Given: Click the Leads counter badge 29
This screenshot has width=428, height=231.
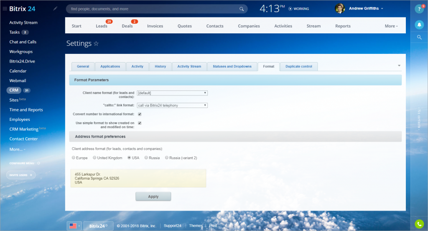Looking at the screenshot, I should click(109, 22).
